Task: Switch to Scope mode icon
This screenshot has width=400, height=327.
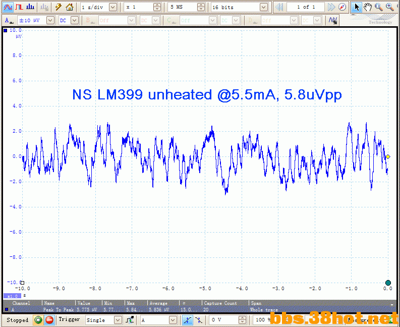Action: [x=8, y=7]
